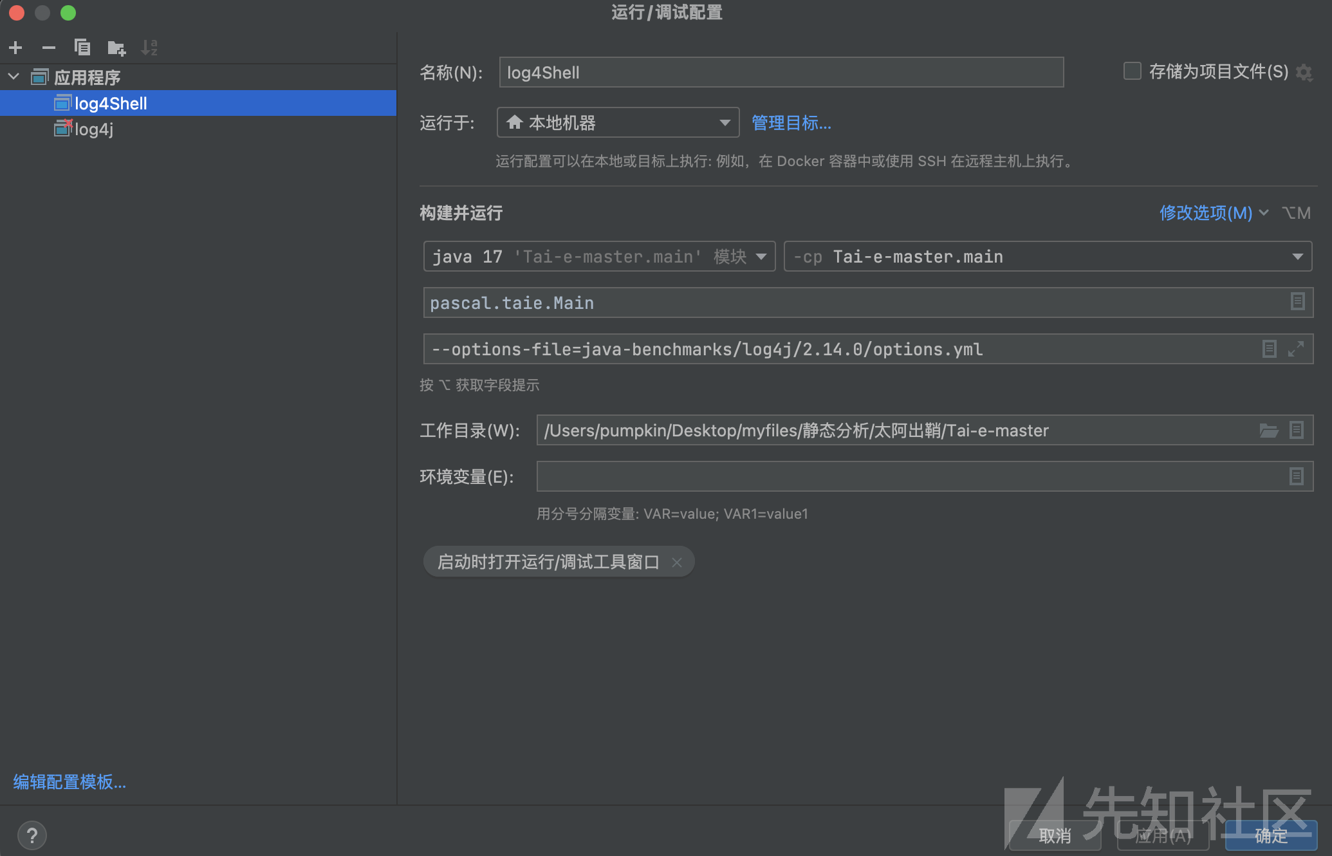Browse the working directory via folder icon
1332x856 pixels.
pos(1268,431)
